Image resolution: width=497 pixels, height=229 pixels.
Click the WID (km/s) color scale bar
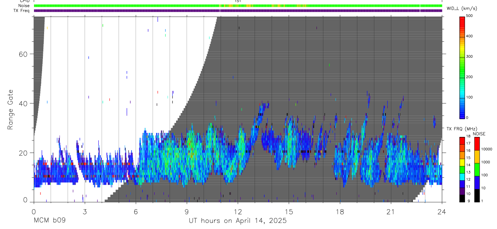pyautogui.click(x=462, y=67)
